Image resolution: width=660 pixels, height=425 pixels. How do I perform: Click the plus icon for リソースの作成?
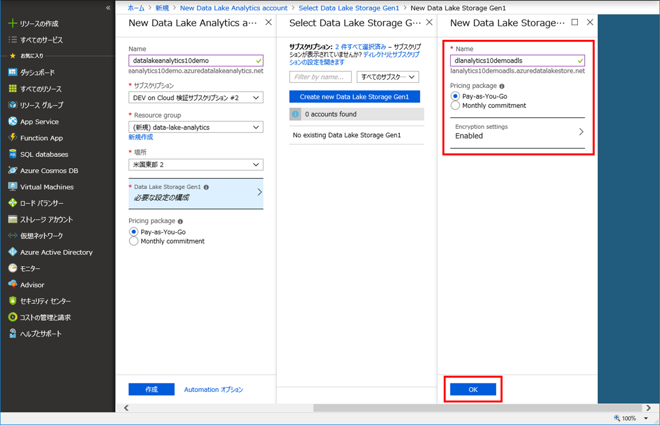pyautogui.click(x=13, y=23)
